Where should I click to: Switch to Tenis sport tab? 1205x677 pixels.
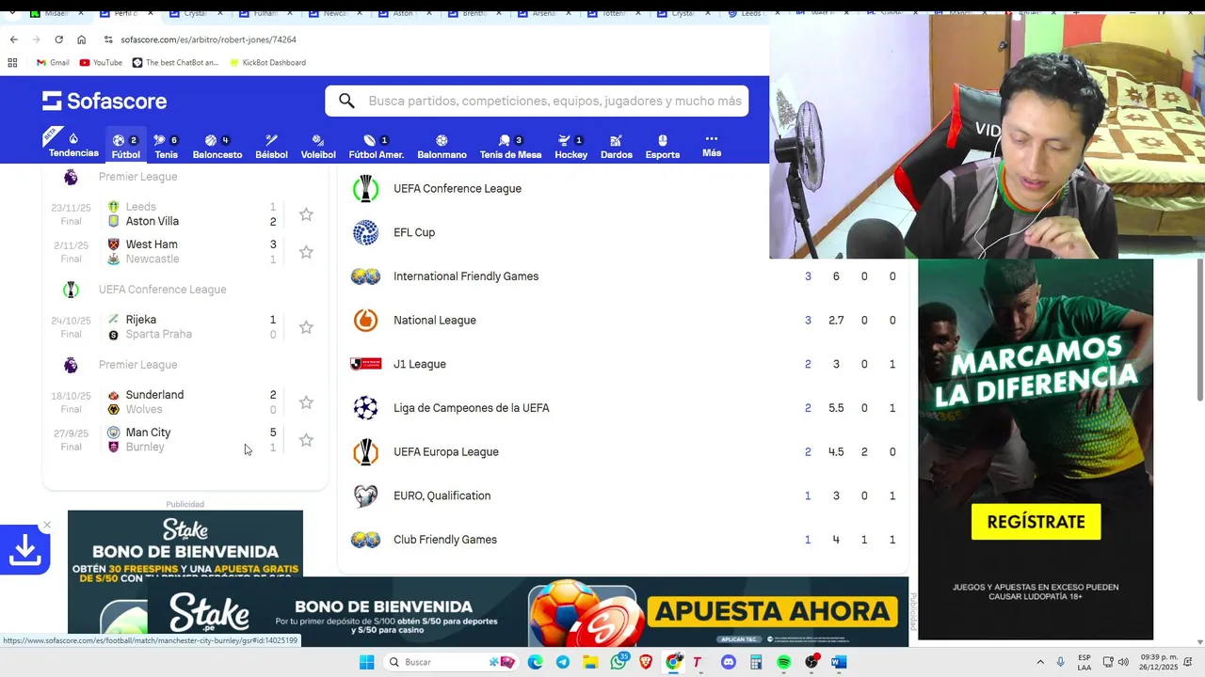(x=166, y=146)
